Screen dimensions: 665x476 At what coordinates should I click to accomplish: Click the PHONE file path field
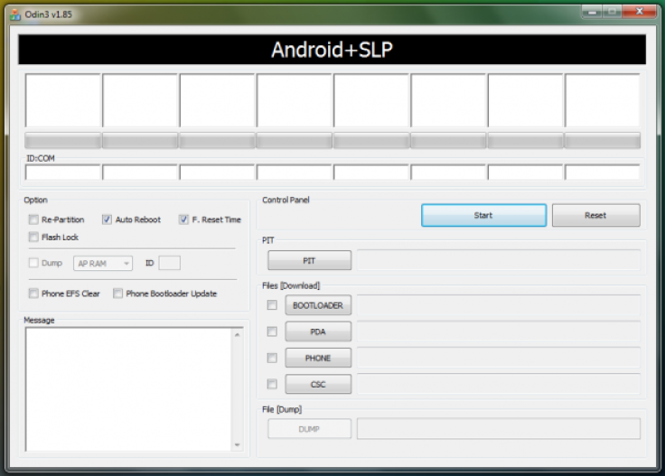(x=499, y=358)
